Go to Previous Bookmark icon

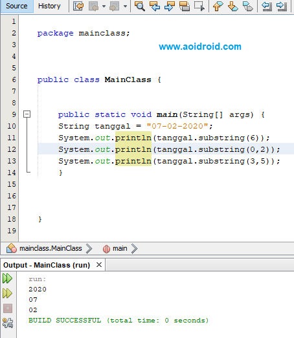pos(218,6)
